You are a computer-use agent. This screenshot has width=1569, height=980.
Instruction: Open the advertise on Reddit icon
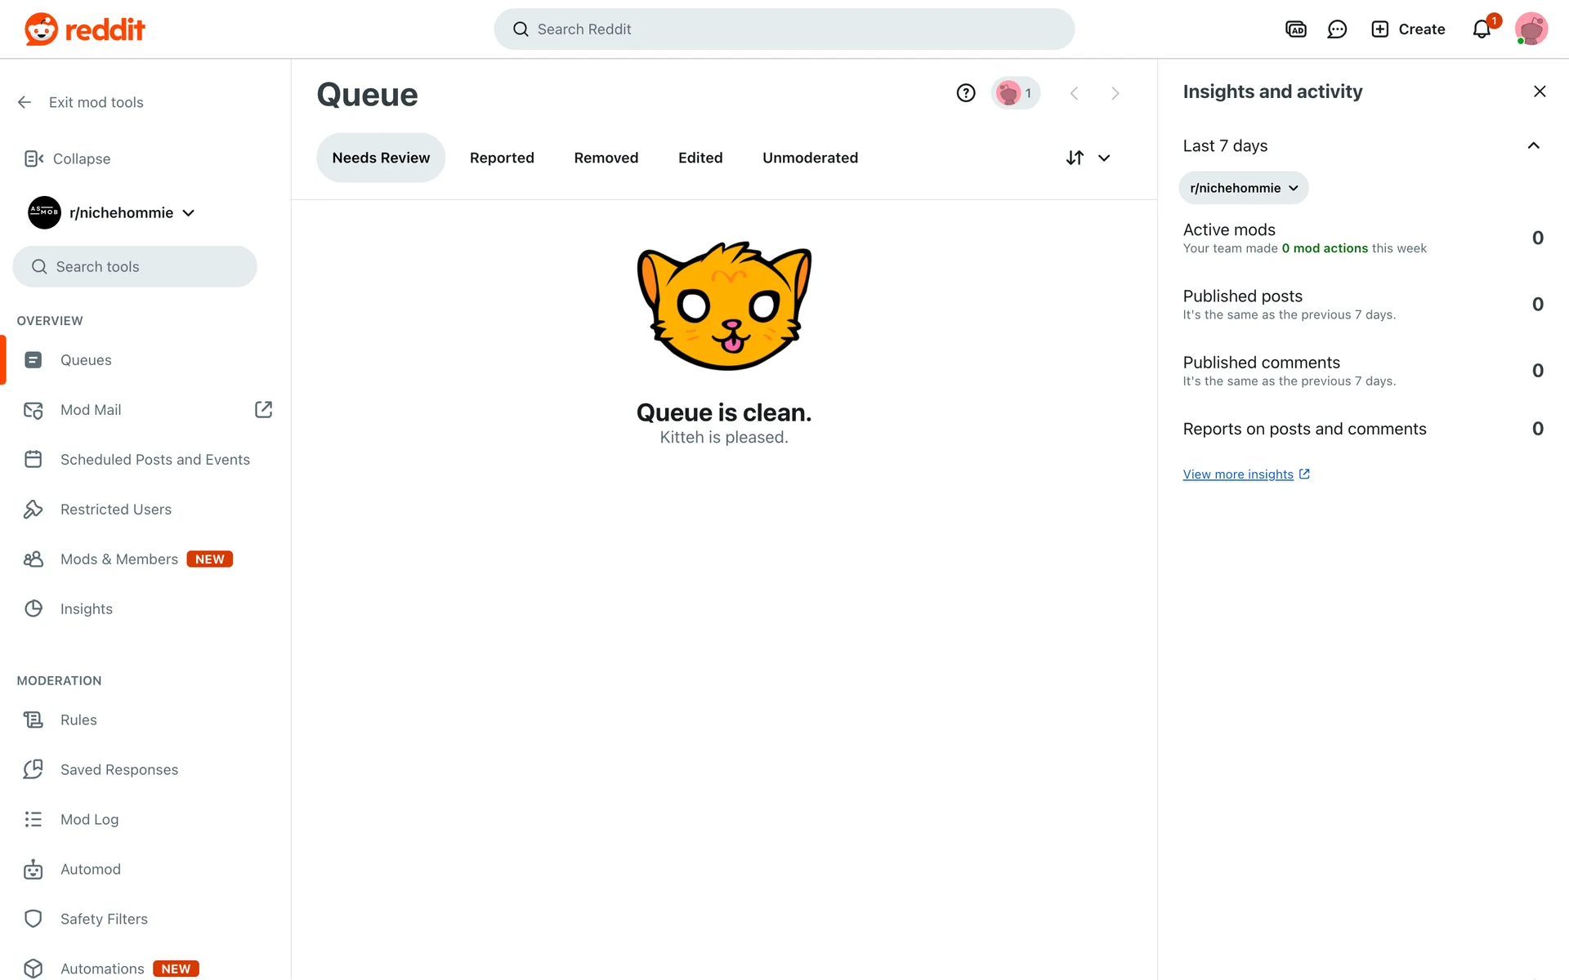pos(1295,29)
